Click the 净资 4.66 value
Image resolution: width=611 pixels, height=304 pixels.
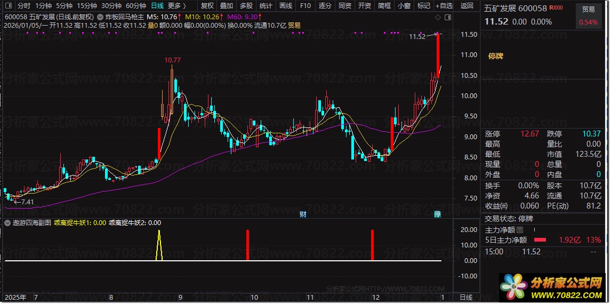coord(532,196)
